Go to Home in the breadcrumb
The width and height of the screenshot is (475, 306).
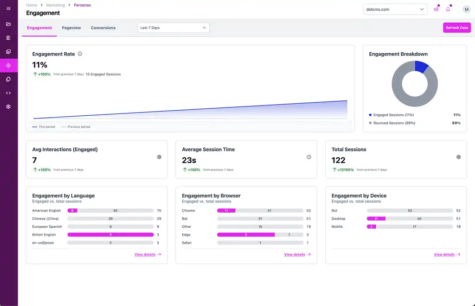coord(32,5)
